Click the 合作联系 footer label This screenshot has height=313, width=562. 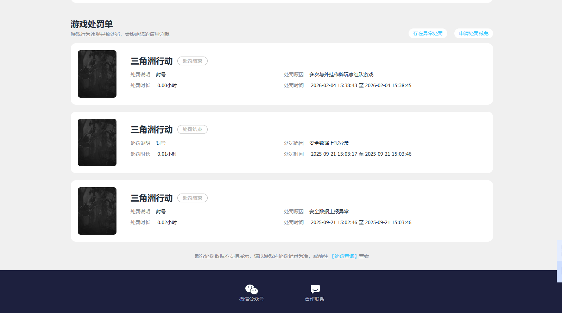click(315, 299)
